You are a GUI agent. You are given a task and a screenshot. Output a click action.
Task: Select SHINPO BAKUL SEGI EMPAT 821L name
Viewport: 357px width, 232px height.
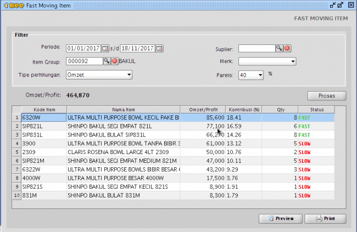(x=124, y=126)
